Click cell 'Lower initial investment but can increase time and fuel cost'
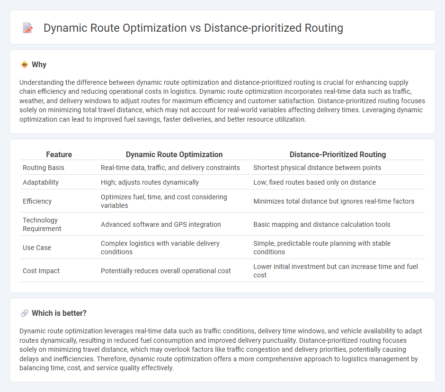The height and width of the screenshot is (392, 445). coord(338,271)
